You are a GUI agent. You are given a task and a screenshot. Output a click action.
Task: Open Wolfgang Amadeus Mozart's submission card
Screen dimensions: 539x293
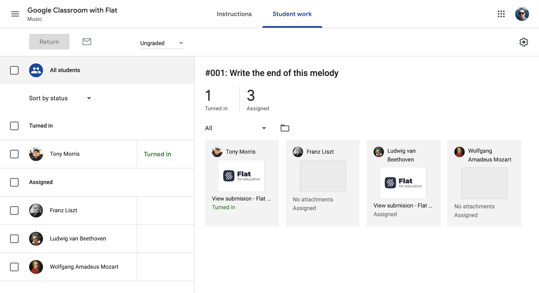point(484,183)
